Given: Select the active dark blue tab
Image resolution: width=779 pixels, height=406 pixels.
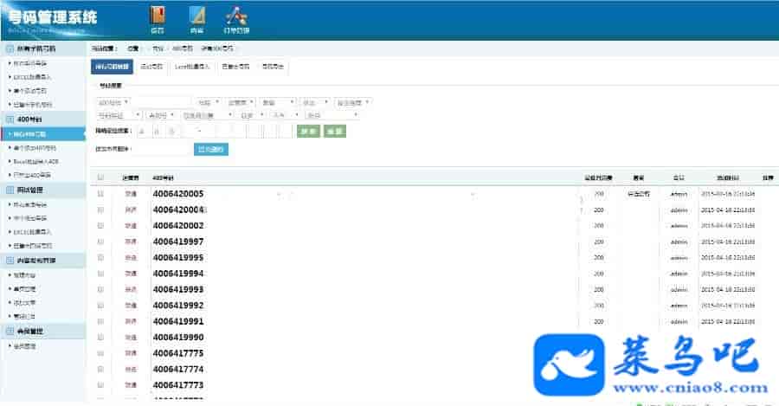Looking at the screenshot, I should pos(112,67).
